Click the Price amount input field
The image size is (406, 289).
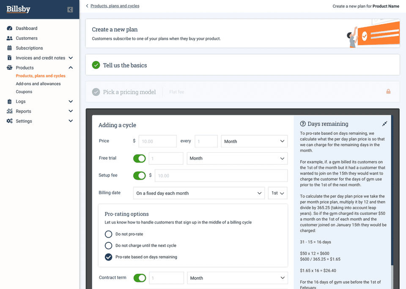(158, 142)
